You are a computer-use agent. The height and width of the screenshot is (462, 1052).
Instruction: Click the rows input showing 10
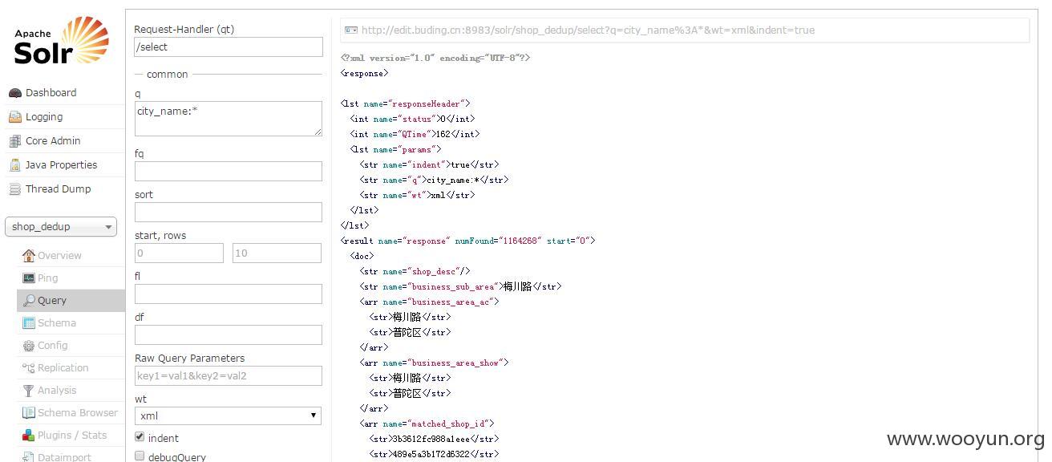pos(277,253)
